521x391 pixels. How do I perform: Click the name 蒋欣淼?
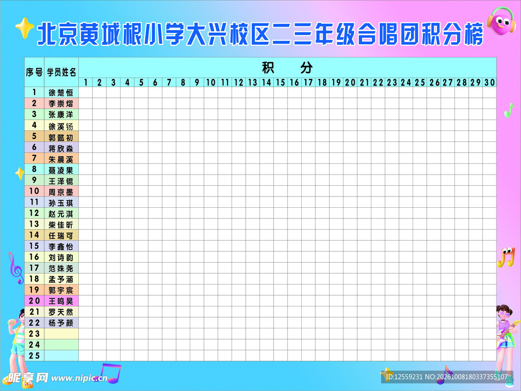(x=61, y=148)
